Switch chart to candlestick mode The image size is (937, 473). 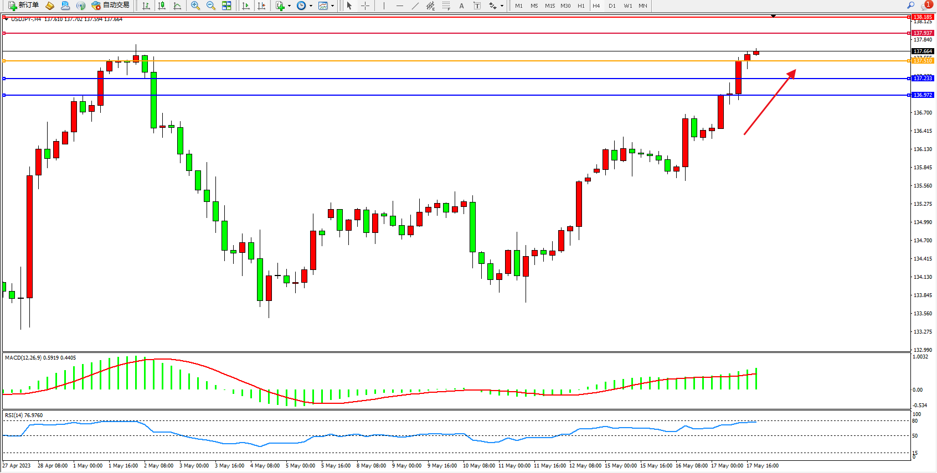coord(162,6)
